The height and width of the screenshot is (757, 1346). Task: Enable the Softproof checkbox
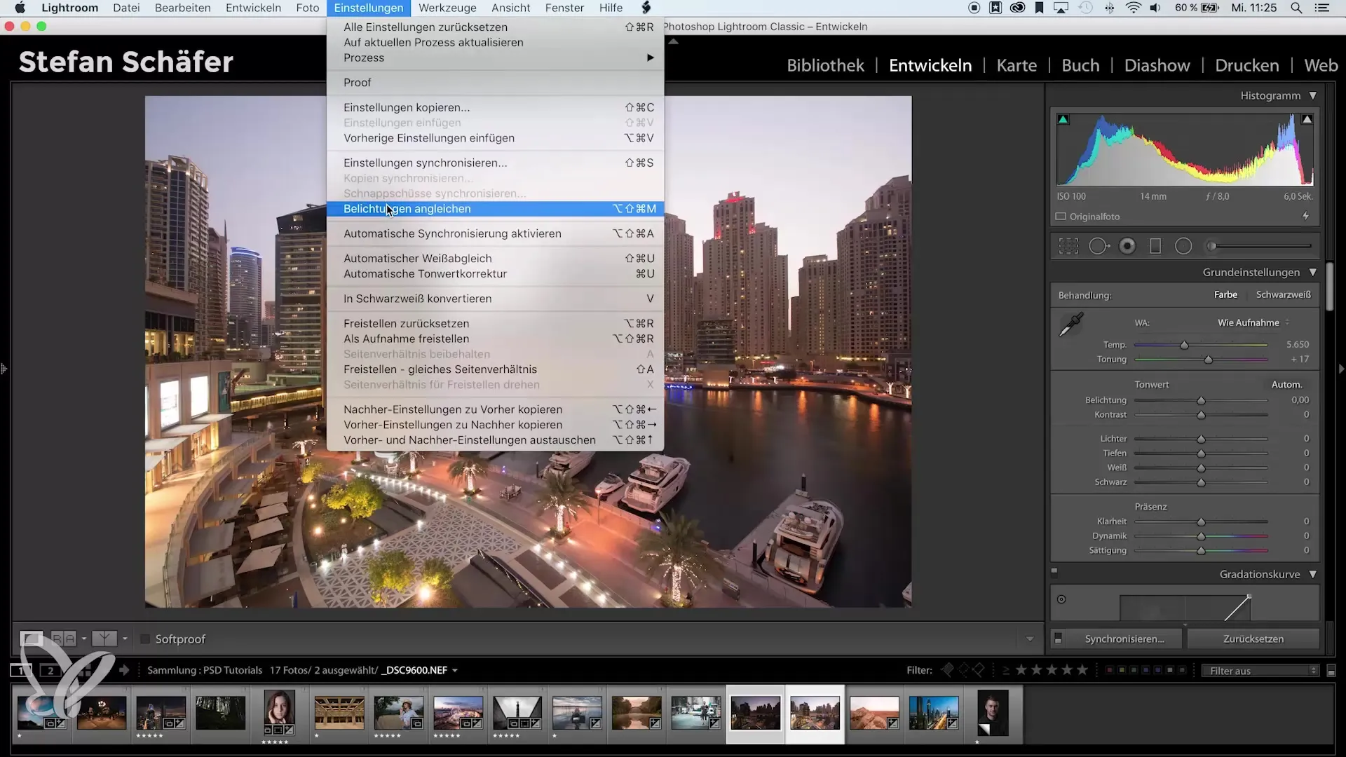[145, 639]
